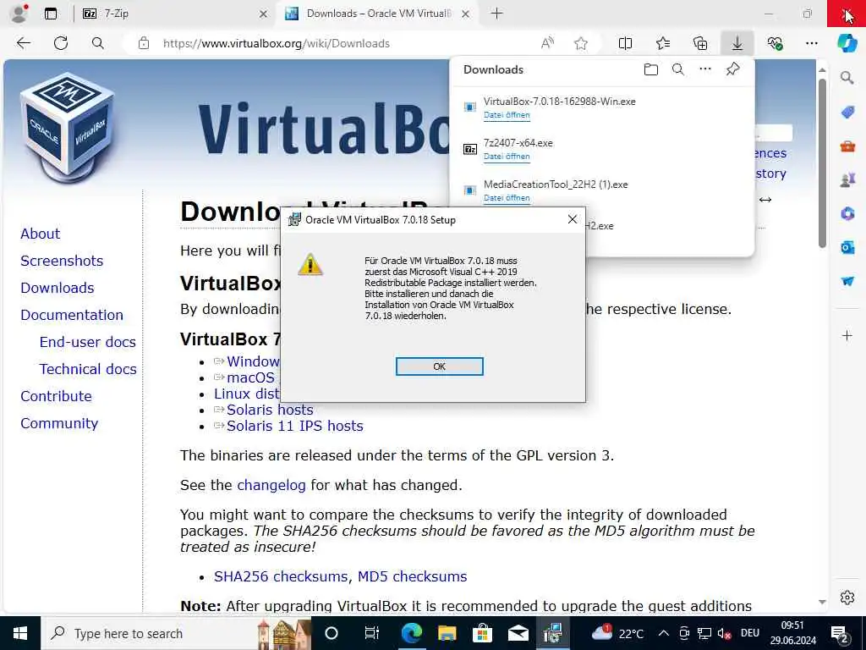The width and height of the screenshot is (866, 650).
Task: Open the Downloads sidebar link
Action: 58,288
